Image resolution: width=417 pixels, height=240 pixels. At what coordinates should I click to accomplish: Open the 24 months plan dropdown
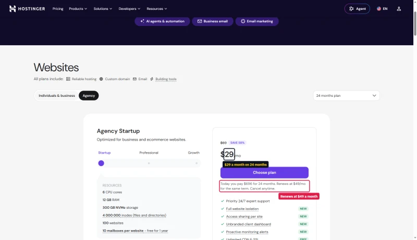point(346,96)
